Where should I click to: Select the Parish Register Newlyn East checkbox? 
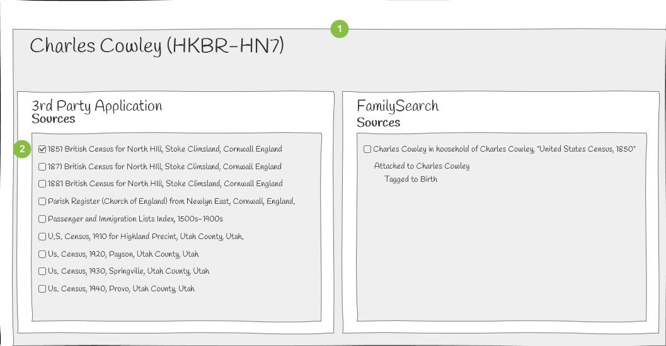[x=42, y=201]
